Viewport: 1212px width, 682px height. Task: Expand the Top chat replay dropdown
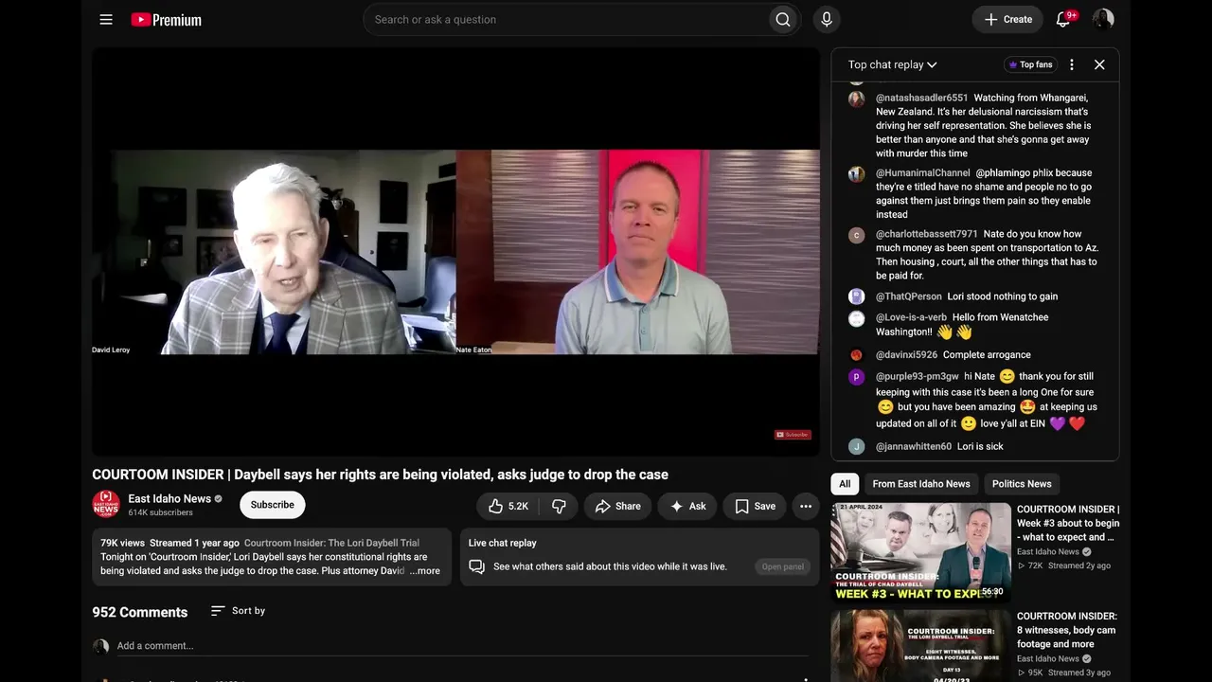pyautogui.click(x=892, y=64)
